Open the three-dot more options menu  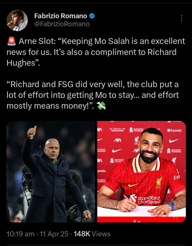point(181,18)
